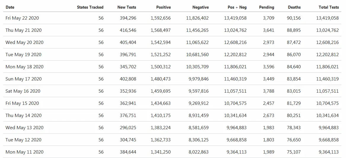Select the Sat May 16 2020 date cell

click(x=23, y=91)
